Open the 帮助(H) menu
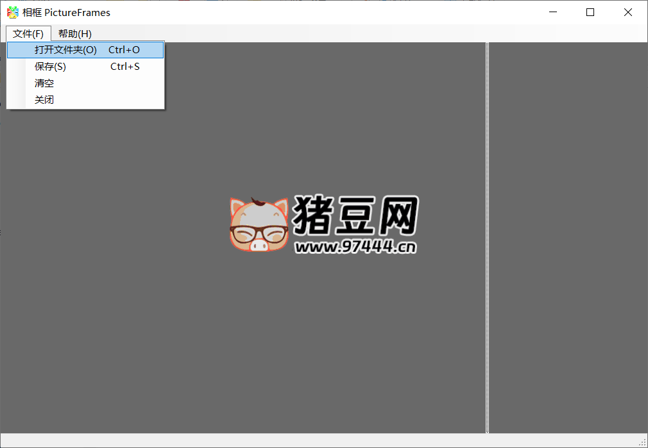 point(75,33)
